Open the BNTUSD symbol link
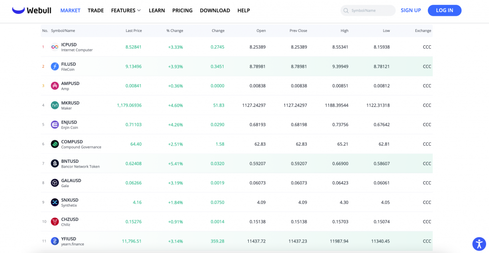Image resolution: width=489 pixels, height=253 pixels. tap(70, 161)
